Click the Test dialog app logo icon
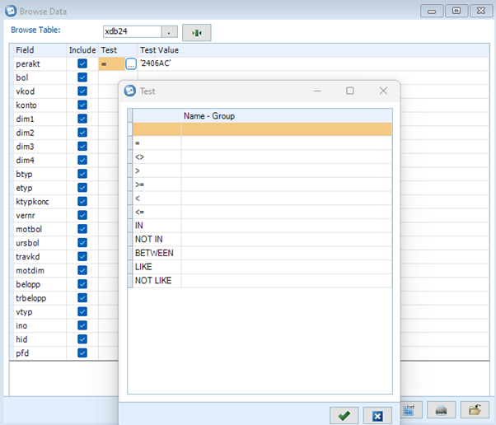This screenshot has width=496, height=425. (129, 91)
